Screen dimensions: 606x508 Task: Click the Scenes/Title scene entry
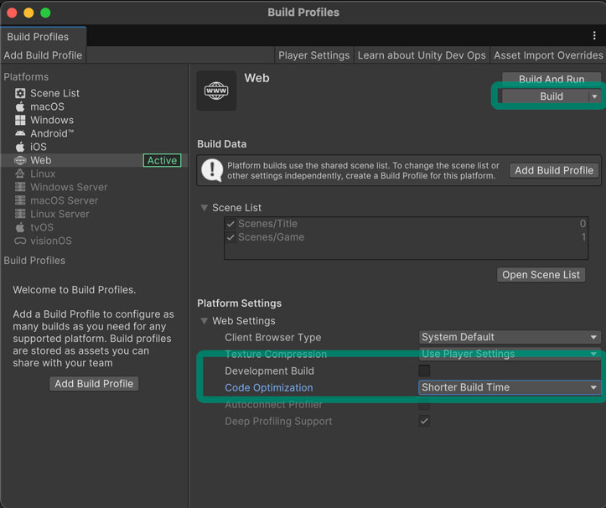406,224
